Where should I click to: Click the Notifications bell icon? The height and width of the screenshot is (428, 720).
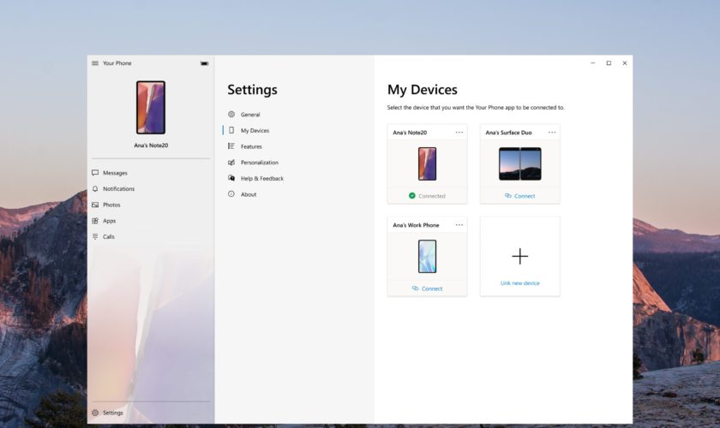(x=95, y=189)
